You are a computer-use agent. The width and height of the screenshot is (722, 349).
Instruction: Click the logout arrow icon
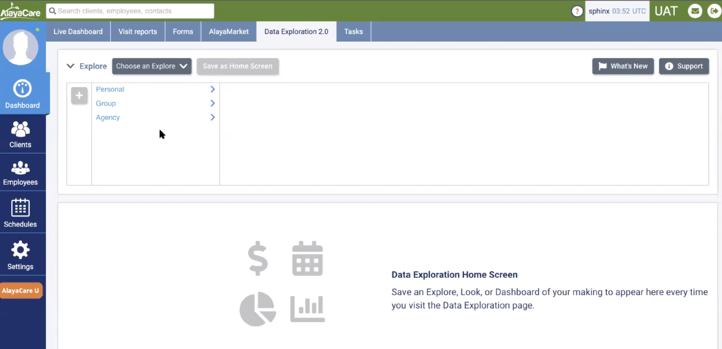tap(714, 11)
